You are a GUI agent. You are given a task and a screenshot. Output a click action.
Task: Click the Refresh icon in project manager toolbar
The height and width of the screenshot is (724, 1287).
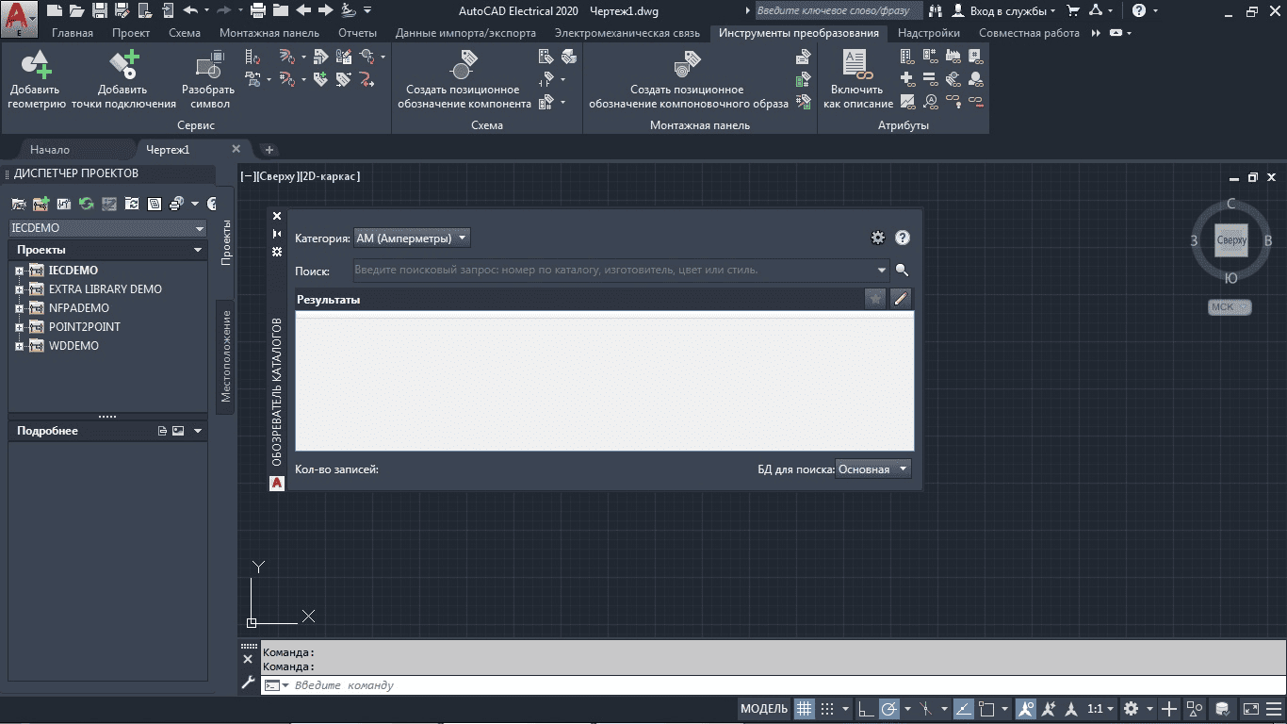[87, 203]
